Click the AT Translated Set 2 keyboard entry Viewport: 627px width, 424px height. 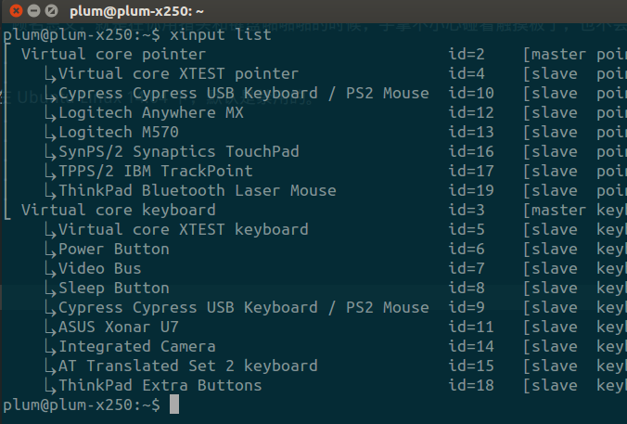187,366
